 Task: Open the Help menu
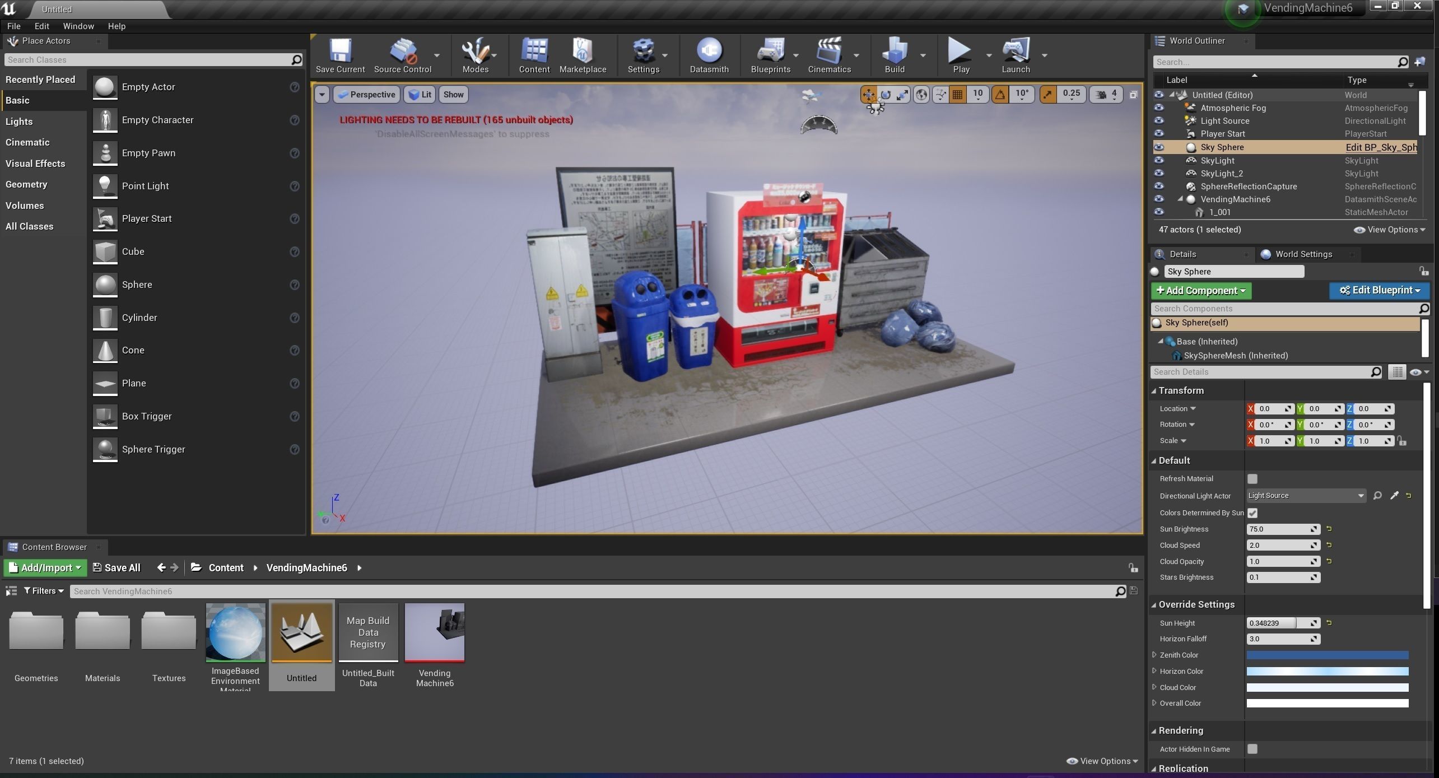click(x=117, y=26)
